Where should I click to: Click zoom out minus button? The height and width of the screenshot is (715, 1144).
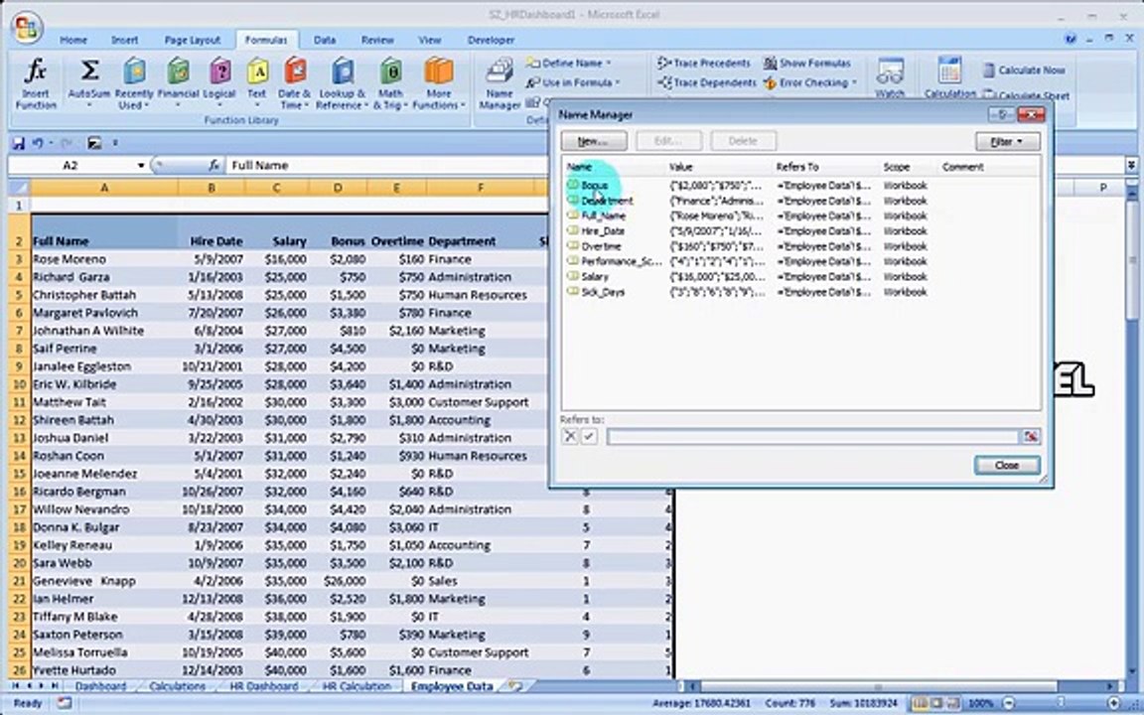coord(1009,703)
